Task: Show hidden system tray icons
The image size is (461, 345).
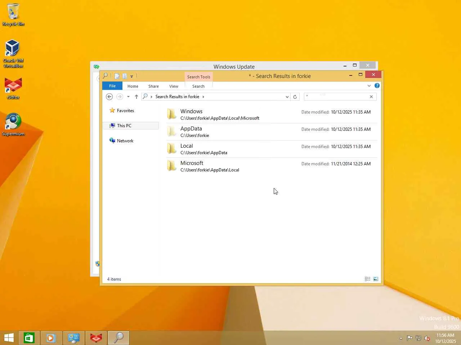Action: (x=401, y=338)
